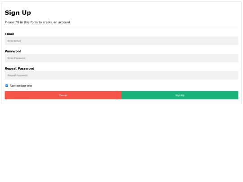243x182 pixels.
Task: Click the Repeat Password label
Action: tap(19, 68)
